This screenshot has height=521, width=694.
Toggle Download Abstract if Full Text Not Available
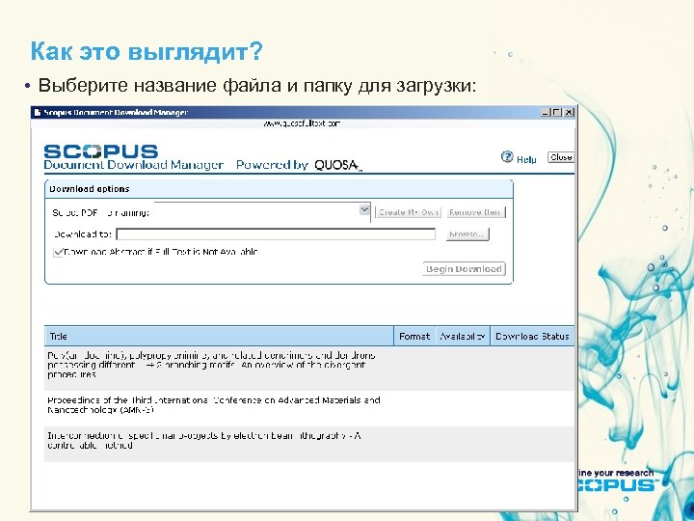coord(58,252)
